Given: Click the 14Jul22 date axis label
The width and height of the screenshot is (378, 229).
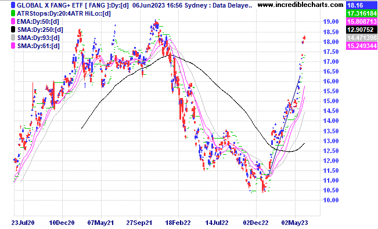Looking at the screenshot, I should tap(217, 223).
